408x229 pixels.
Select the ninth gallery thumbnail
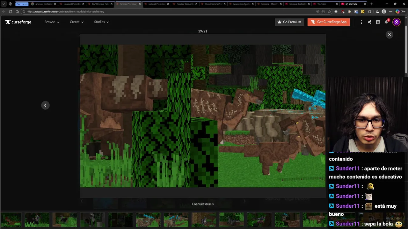click(x=231, y=220)
